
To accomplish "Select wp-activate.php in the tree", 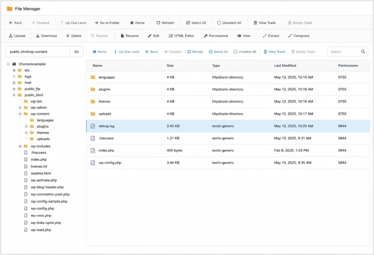I will pyautogui.click(x=44, y=180).
